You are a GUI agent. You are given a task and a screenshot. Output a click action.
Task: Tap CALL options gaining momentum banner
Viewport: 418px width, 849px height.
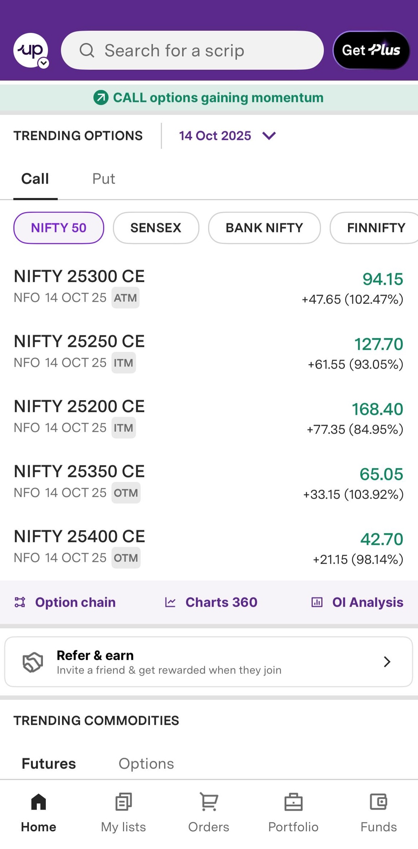coord(209,98)
